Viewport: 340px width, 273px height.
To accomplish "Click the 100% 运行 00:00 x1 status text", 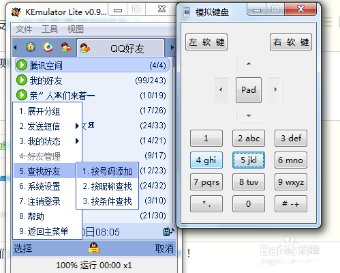I will pos(94,265).
